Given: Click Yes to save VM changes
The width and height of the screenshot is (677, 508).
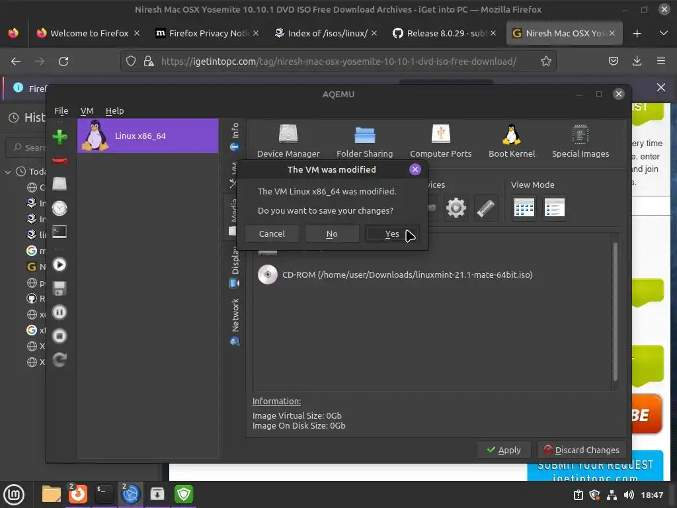Looking at the screenshot, I should point(392,233).
